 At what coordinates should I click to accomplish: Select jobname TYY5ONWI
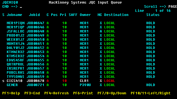click(16, 77)
